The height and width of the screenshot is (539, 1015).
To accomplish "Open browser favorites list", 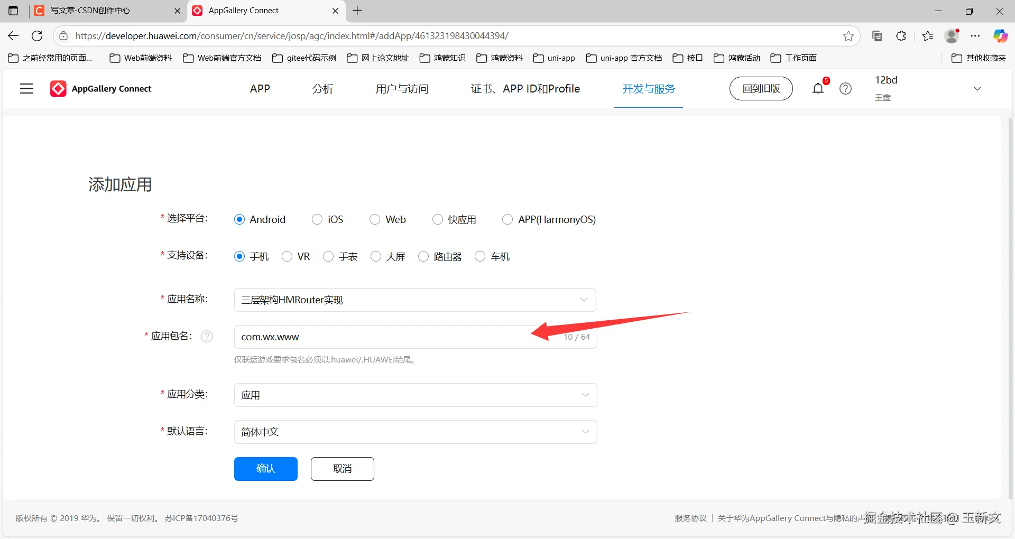I will click(928, 36).
